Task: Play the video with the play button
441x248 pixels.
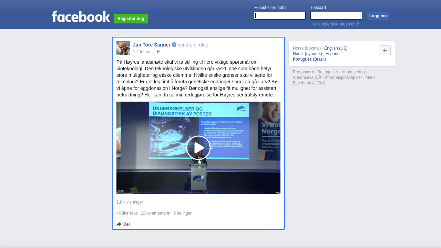Action: click(x=198, y=148)
